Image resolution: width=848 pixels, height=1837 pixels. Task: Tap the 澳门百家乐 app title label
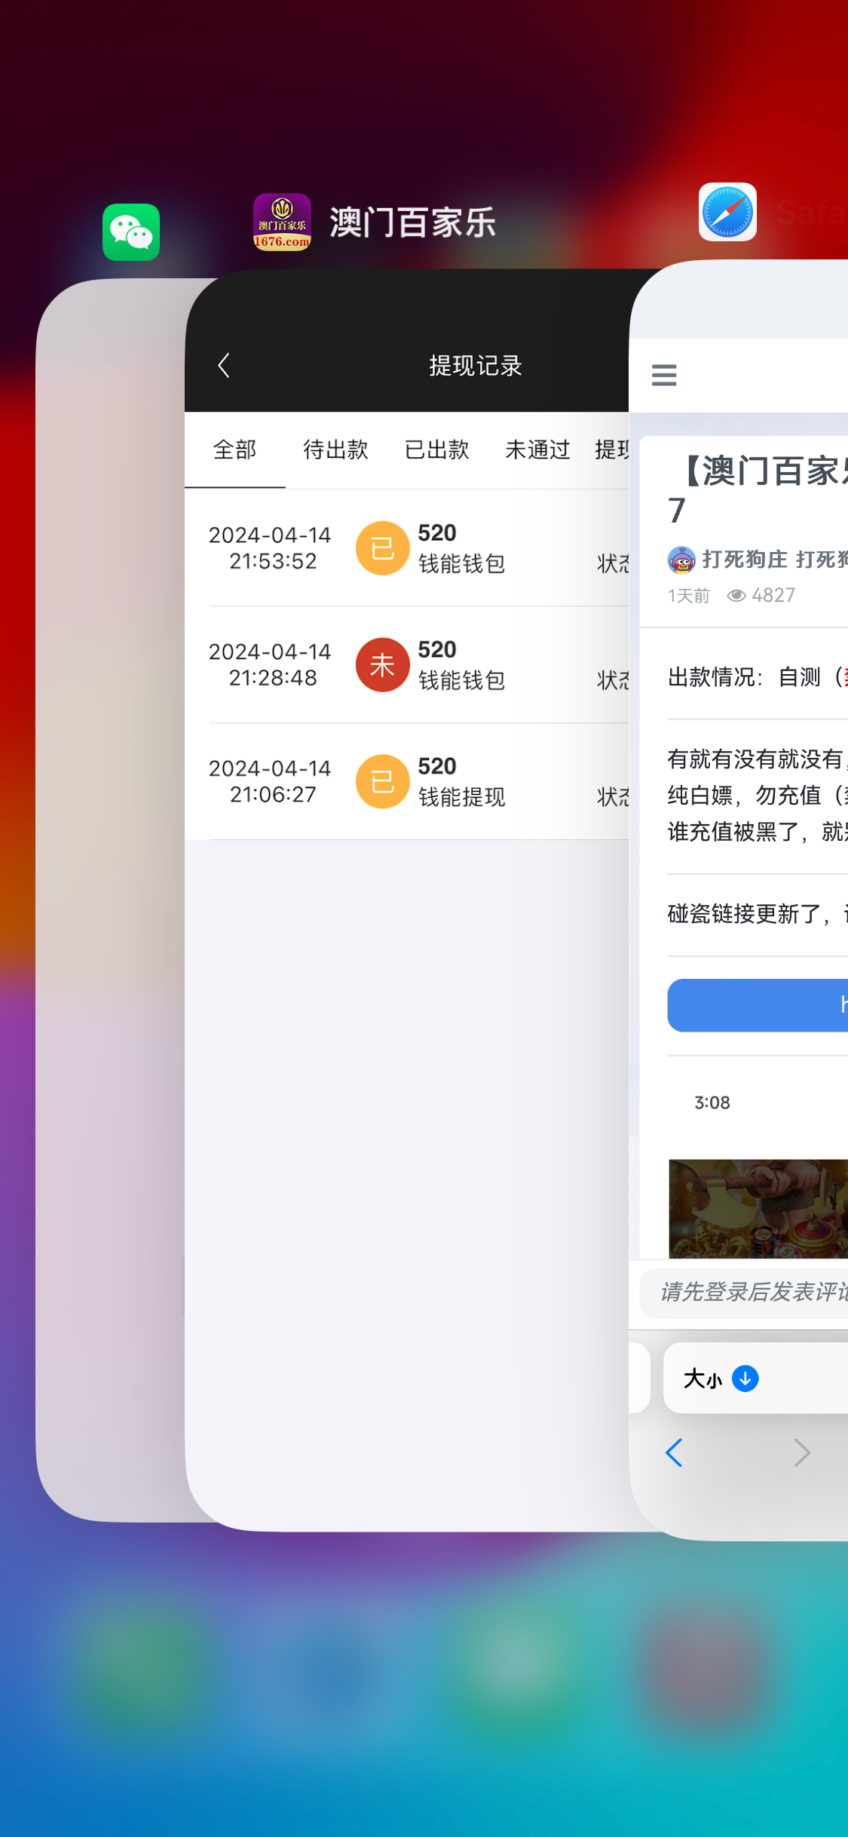(412, 222)
